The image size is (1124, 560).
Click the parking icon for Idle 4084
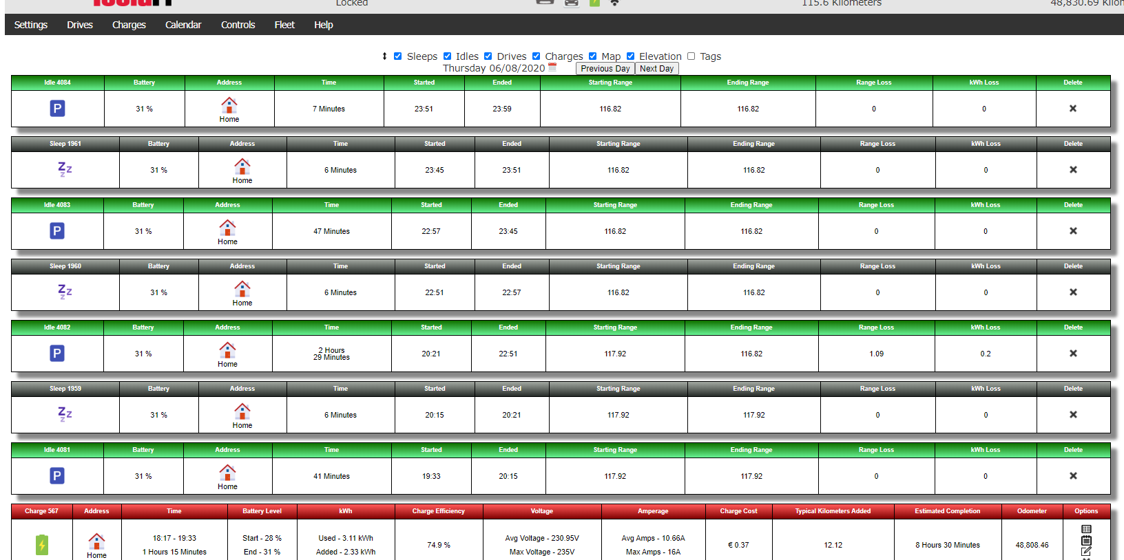58,109
